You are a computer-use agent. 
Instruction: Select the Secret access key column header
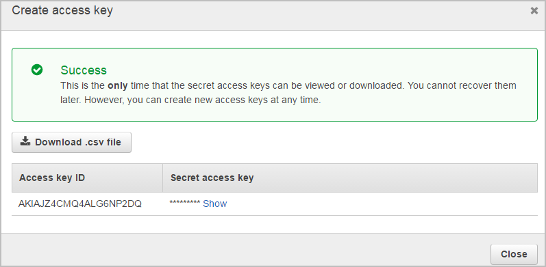click(x=350, y=178)
